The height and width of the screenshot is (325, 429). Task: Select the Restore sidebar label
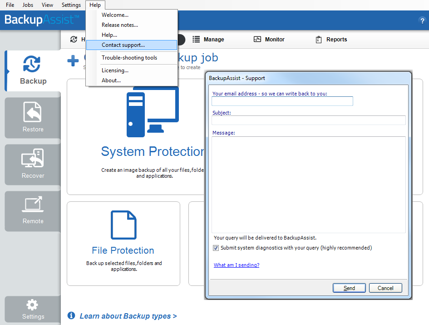click(x=33, y=129)
